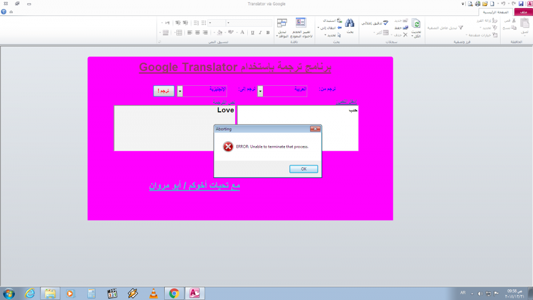
Task: Open Customize Quick Access Toolbar dropdown
Action: 463,4
